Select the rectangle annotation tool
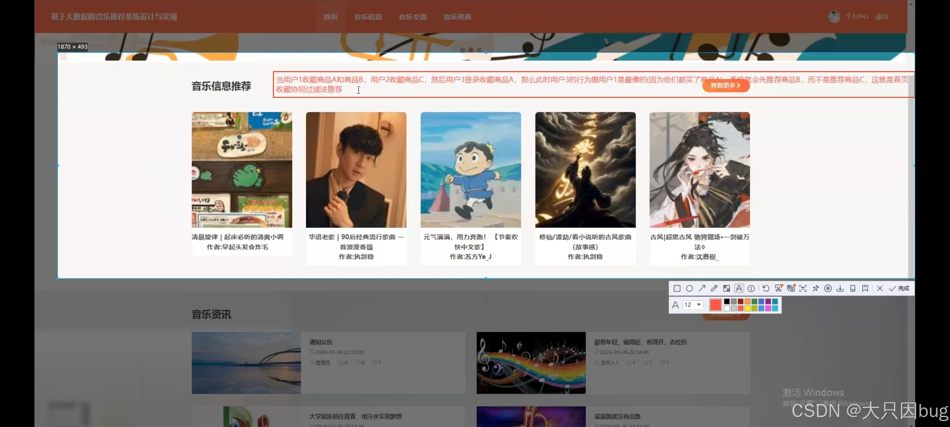Image resolution: width=950 pixels, height=427 pixels. 677,288
